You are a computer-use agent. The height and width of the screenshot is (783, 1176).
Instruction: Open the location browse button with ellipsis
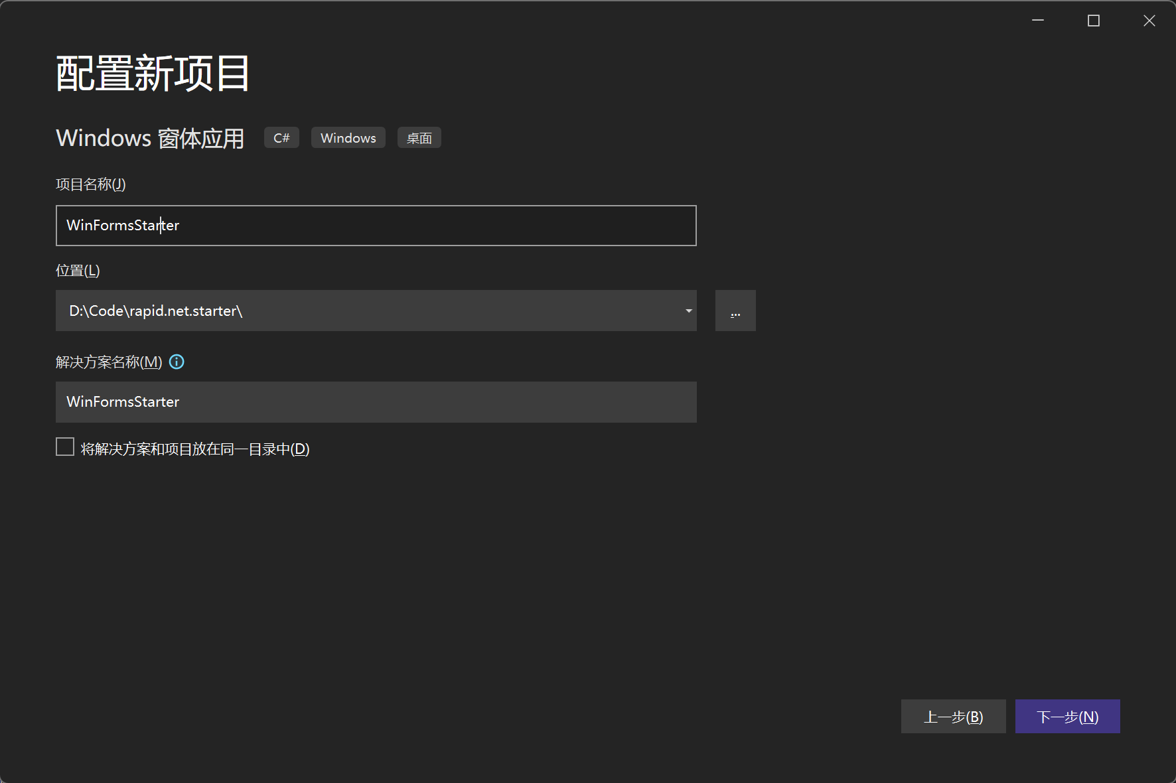coord(735,311)
